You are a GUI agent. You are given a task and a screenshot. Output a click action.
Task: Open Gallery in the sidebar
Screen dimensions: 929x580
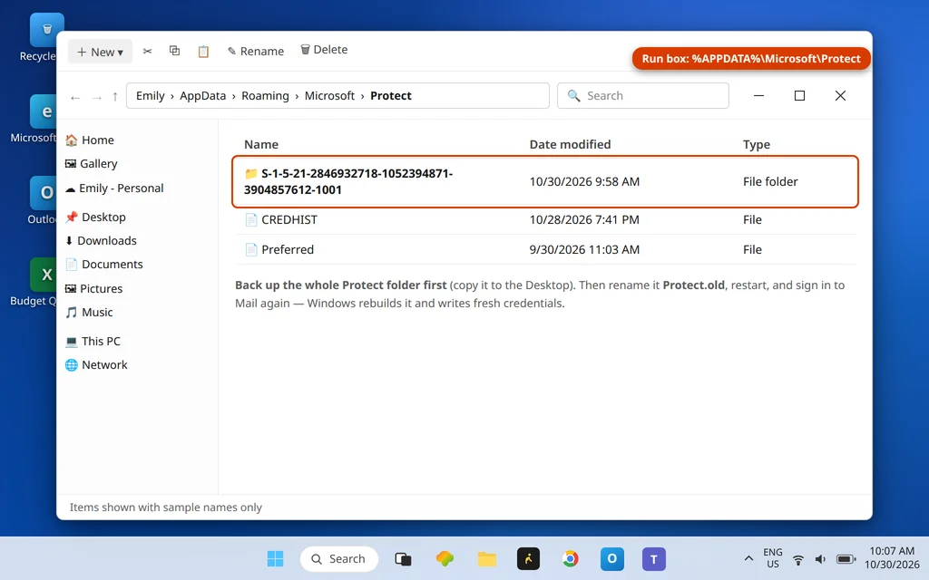pyautogui.click(x=92, y=164)
